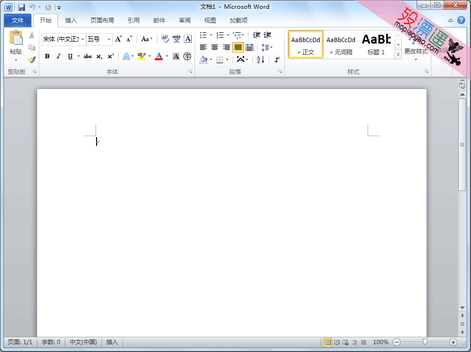This screenshot has height=352, width=471.
Task: Click the Character Border icon
Action: pyautogui.click(x=188, y=39)
